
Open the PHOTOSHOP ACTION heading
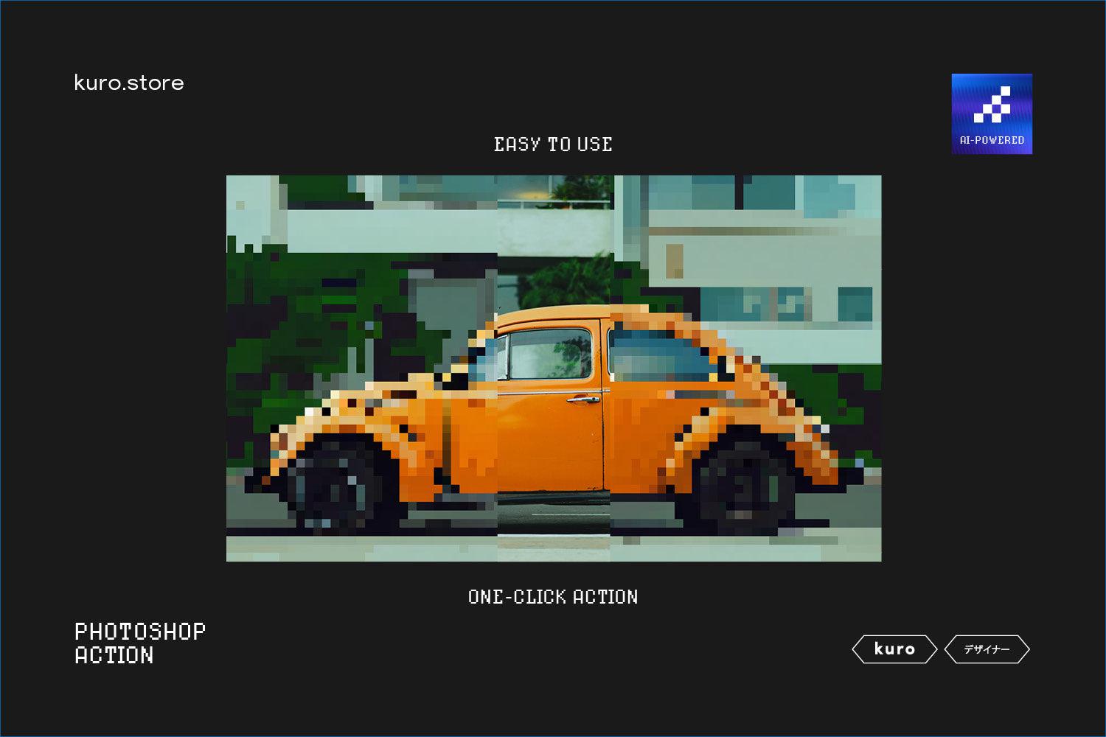[x=139, y=643]
